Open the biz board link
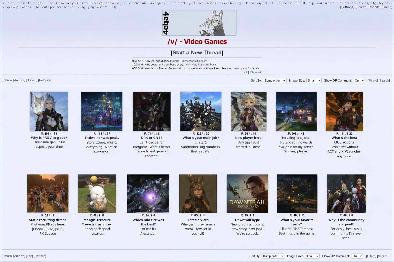The height and width of the screenshot is (262, 394). tap(232, 3)
